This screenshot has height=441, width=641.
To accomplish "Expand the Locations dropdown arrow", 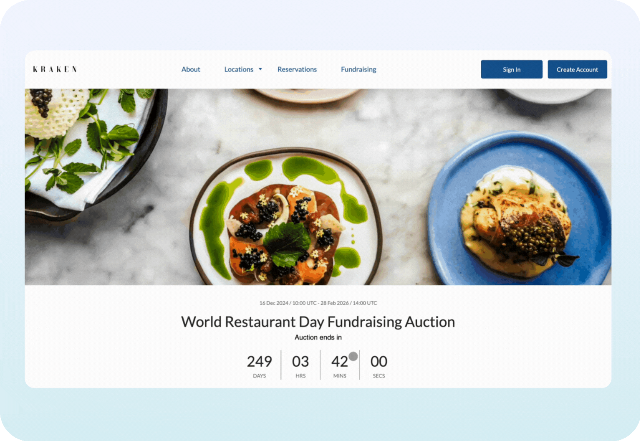I will pyautogui.click(x=260, y=69).
